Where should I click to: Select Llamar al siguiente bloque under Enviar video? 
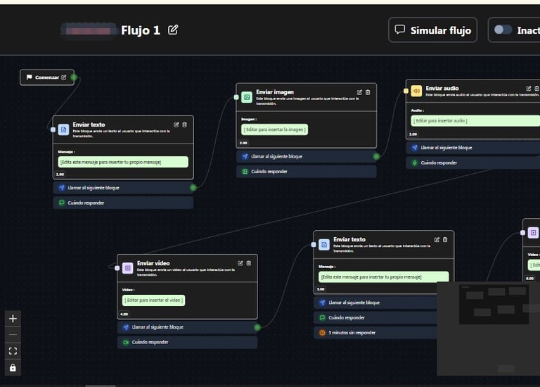coord(187,327)
